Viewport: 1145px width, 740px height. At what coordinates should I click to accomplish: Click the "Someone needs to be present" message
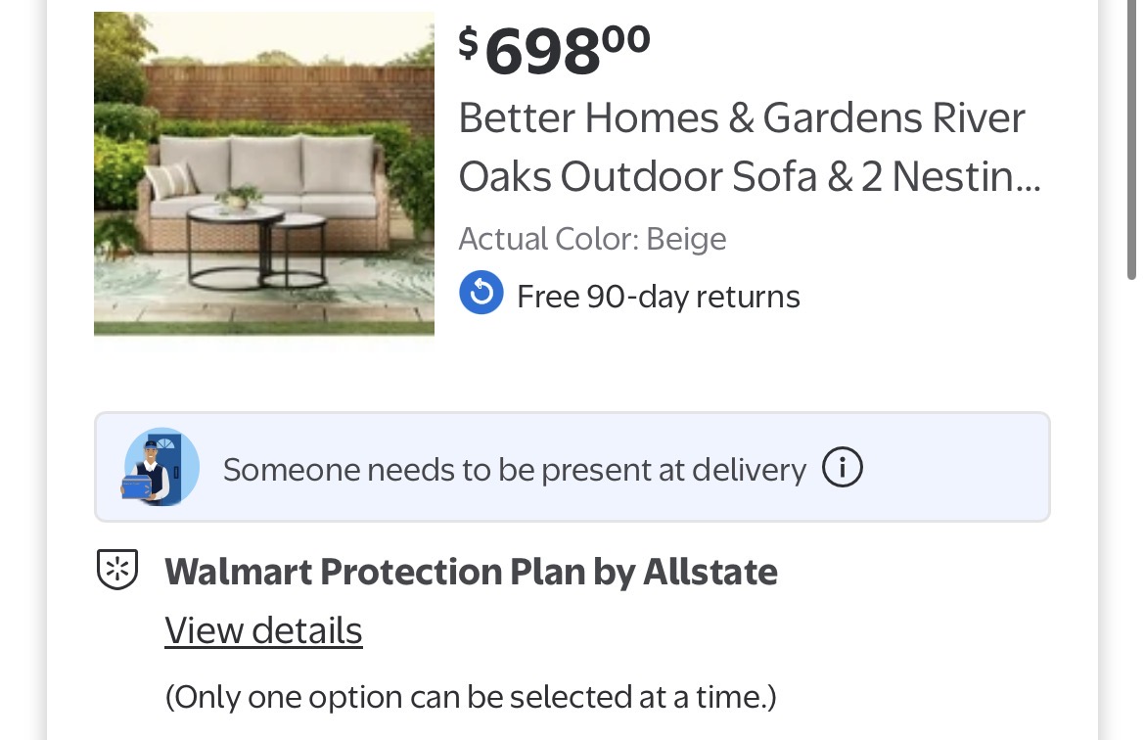(x=514, y=470)
